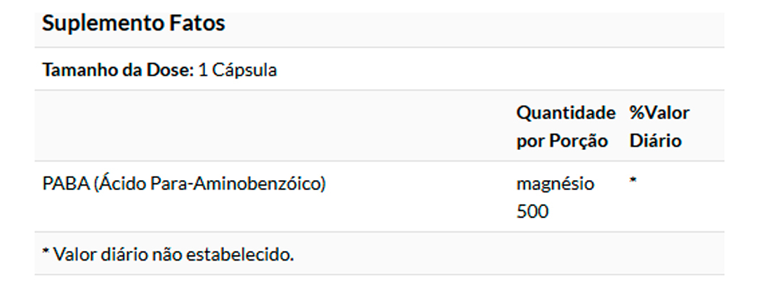Click the "Quantidade" column header word
Image resolution: width=759 pixels, height=288 pixels.
[565, 113]
